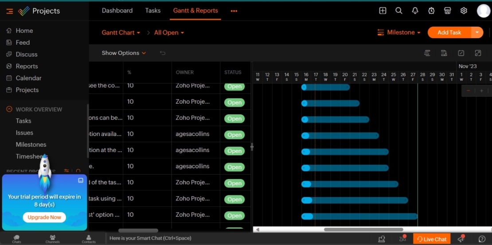Click the hamburger menu icon
The width and height of the screenshot is (492, 245).
coord(9,11)
